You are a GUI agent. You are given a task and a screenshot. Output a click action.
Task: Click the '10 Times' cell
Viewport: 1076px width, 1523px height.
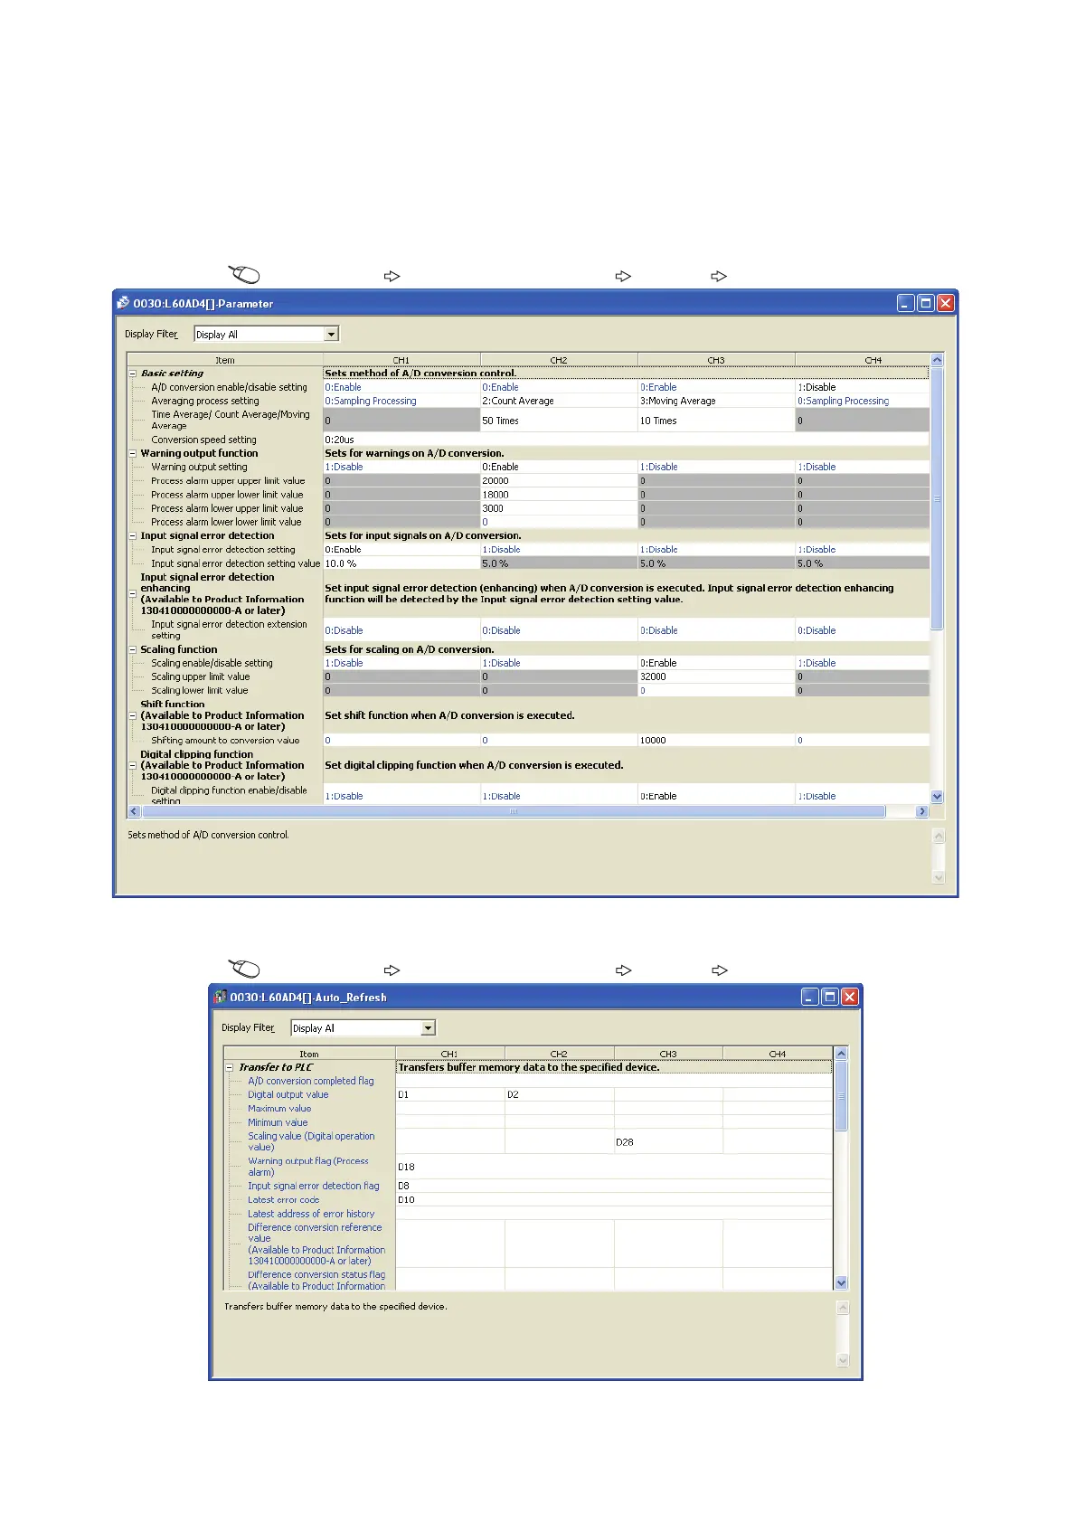pyautogui.click(x=716, y=421)
